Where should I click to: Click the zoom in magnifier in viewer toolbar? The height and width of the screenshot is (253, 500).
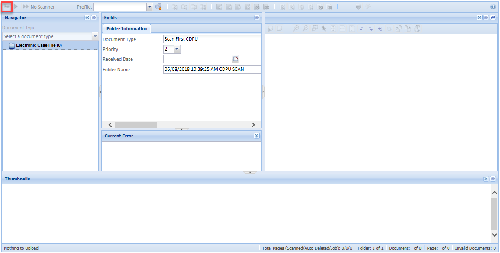(296, 28)
